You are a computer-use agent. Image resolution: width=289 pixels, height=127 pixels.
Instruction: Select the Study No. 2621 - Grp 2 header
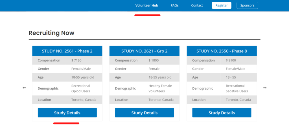144,51
